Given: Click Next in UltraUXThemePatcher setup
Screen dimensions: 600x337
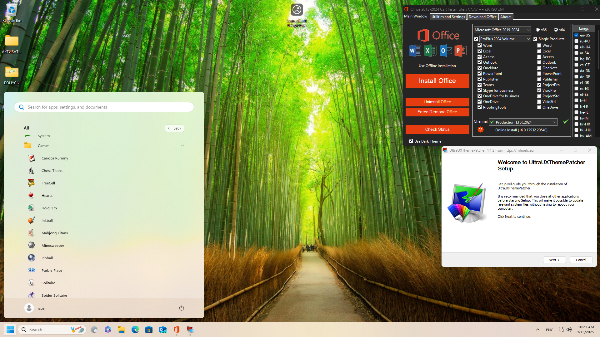Looking at the screenshot, I should (x=554, y=260).
